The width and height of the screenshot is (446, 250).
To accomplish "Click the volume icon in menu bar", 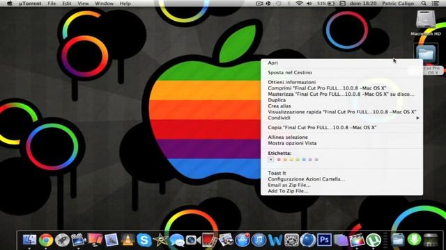I will (x=309, y=3).
